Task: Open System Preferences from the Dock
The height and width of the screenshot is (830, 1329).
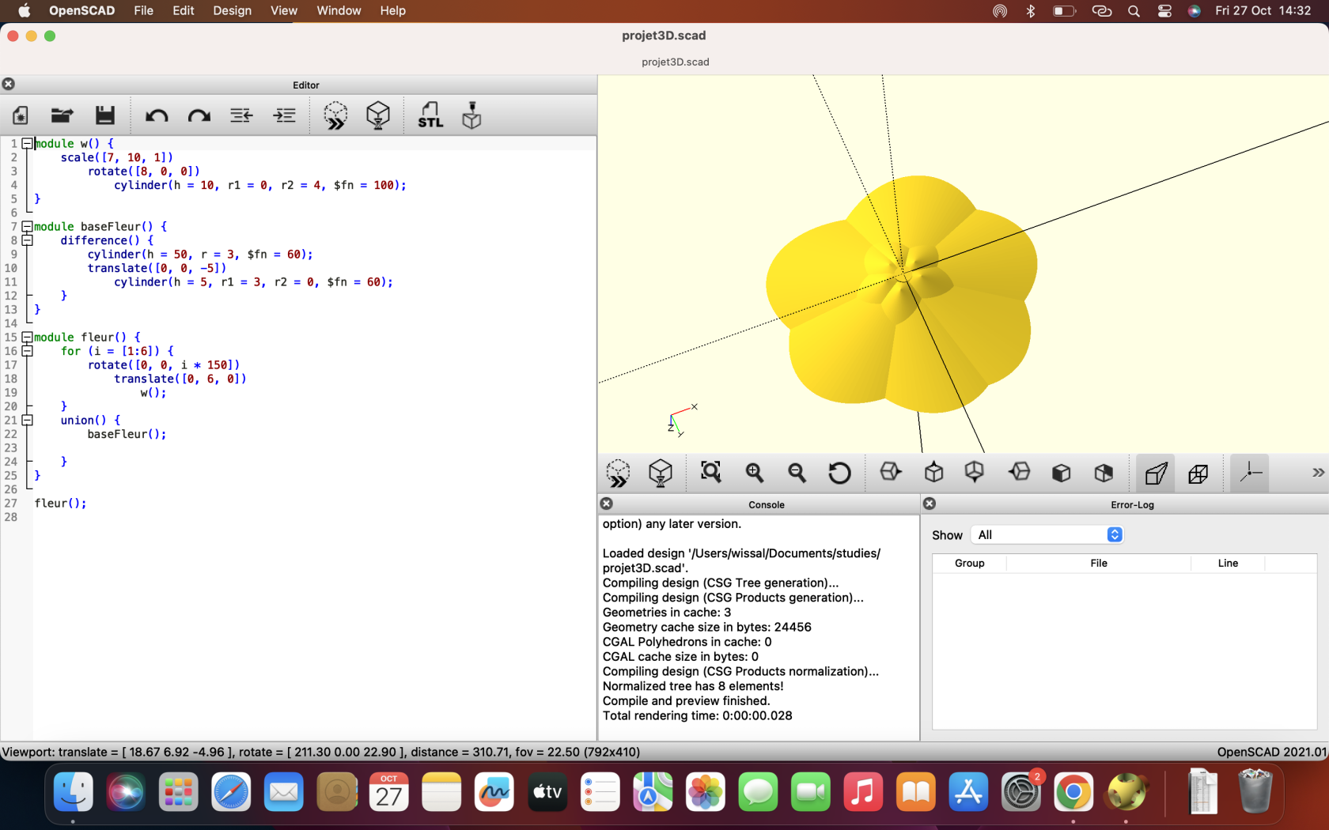Action: (1021, 792)
